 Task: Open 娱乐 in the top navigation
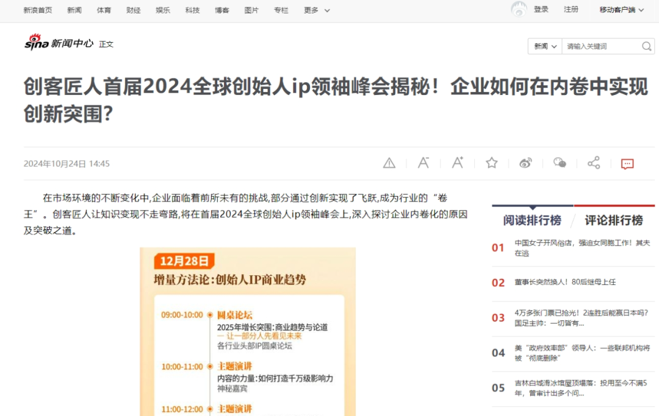click(163, 10)
